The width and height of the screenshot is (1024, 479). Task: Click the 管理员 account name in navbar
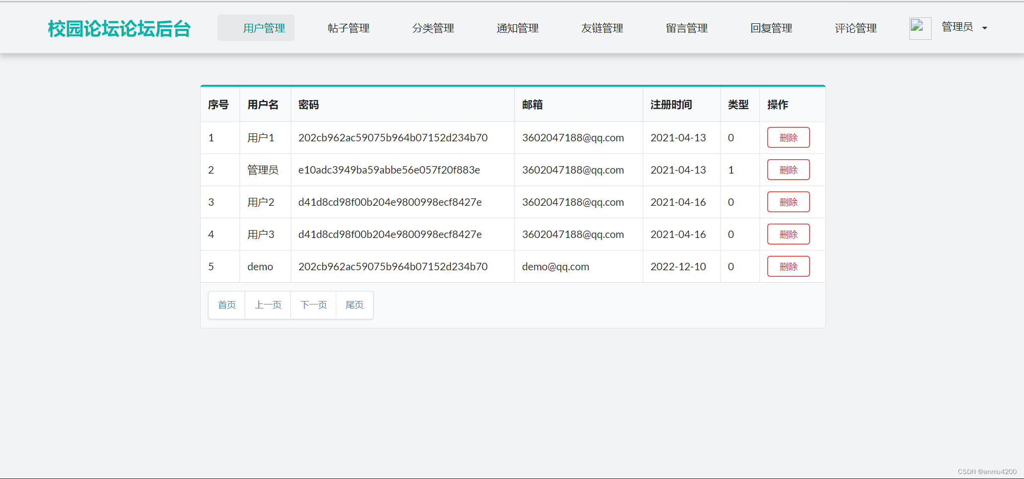[x=957, y=27]
